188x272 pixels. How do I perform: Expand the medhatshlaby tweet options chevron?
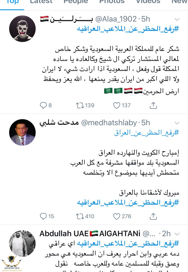[x=177, y=123]
